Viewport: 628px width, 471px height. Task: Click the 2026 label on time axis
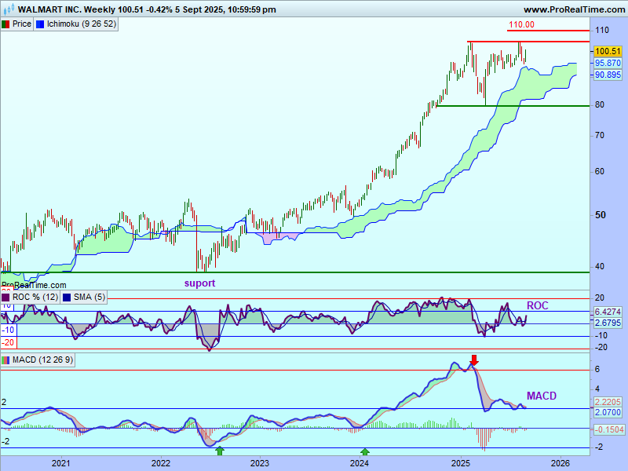click(560, 463)
